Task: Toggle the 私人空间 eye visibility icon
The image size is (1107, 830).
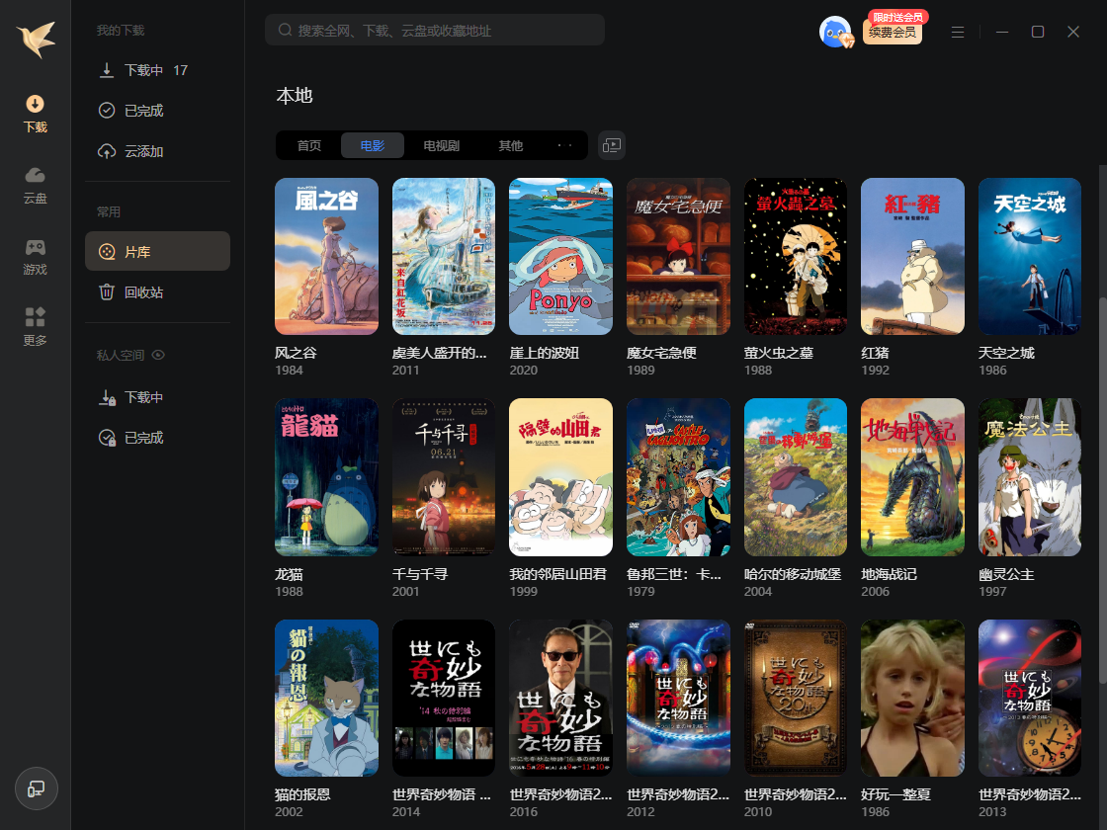Action: pyautogui.click(x=158, y=355)
